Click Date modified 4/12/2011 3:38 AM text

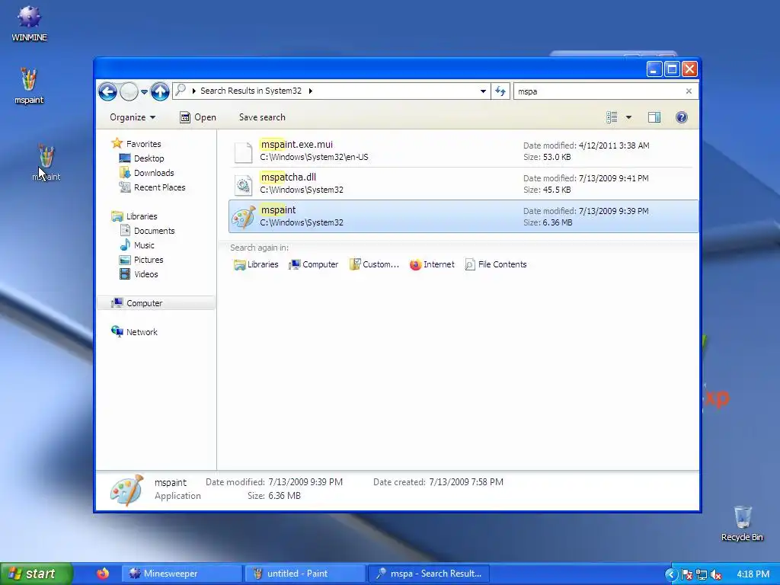(586, 145)
